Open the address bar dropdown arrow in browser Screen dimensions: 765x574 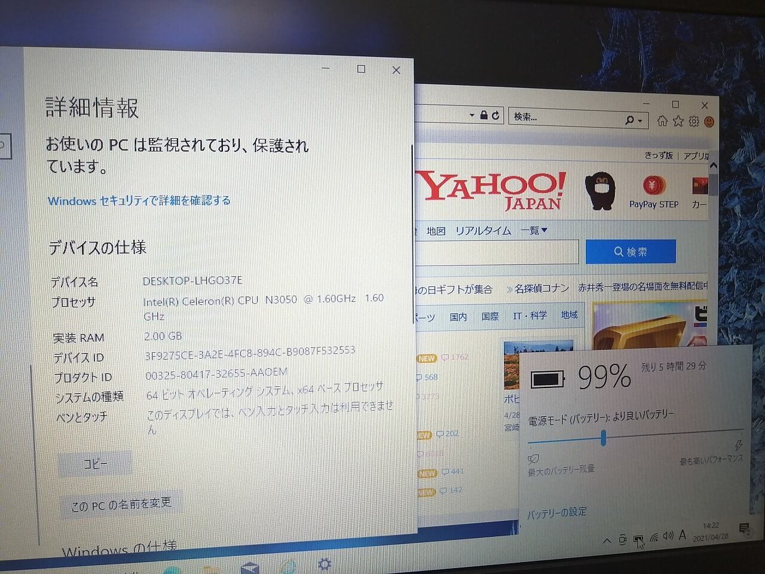point(472,115)
